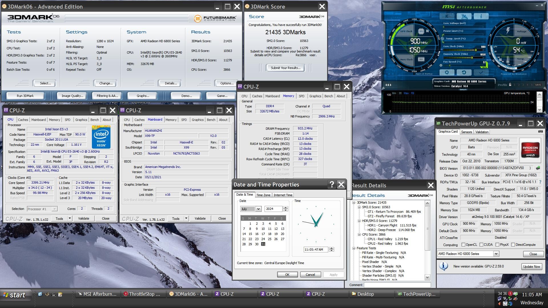Collapse the Feature Tests tree node
The image size is (548, 308).
click(354, 248)
